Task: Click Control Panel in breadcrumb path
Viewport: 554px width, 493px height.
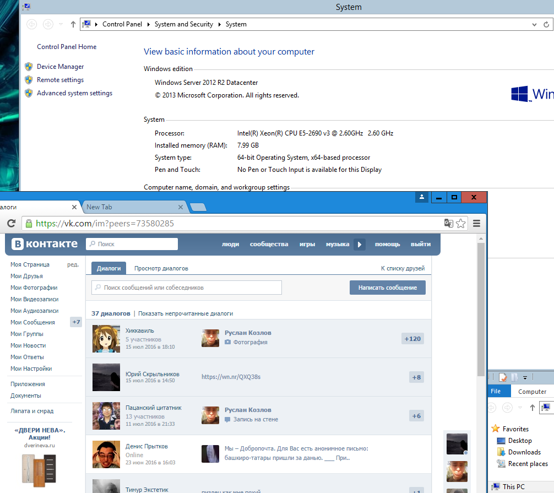Action: tap(122, 24)
